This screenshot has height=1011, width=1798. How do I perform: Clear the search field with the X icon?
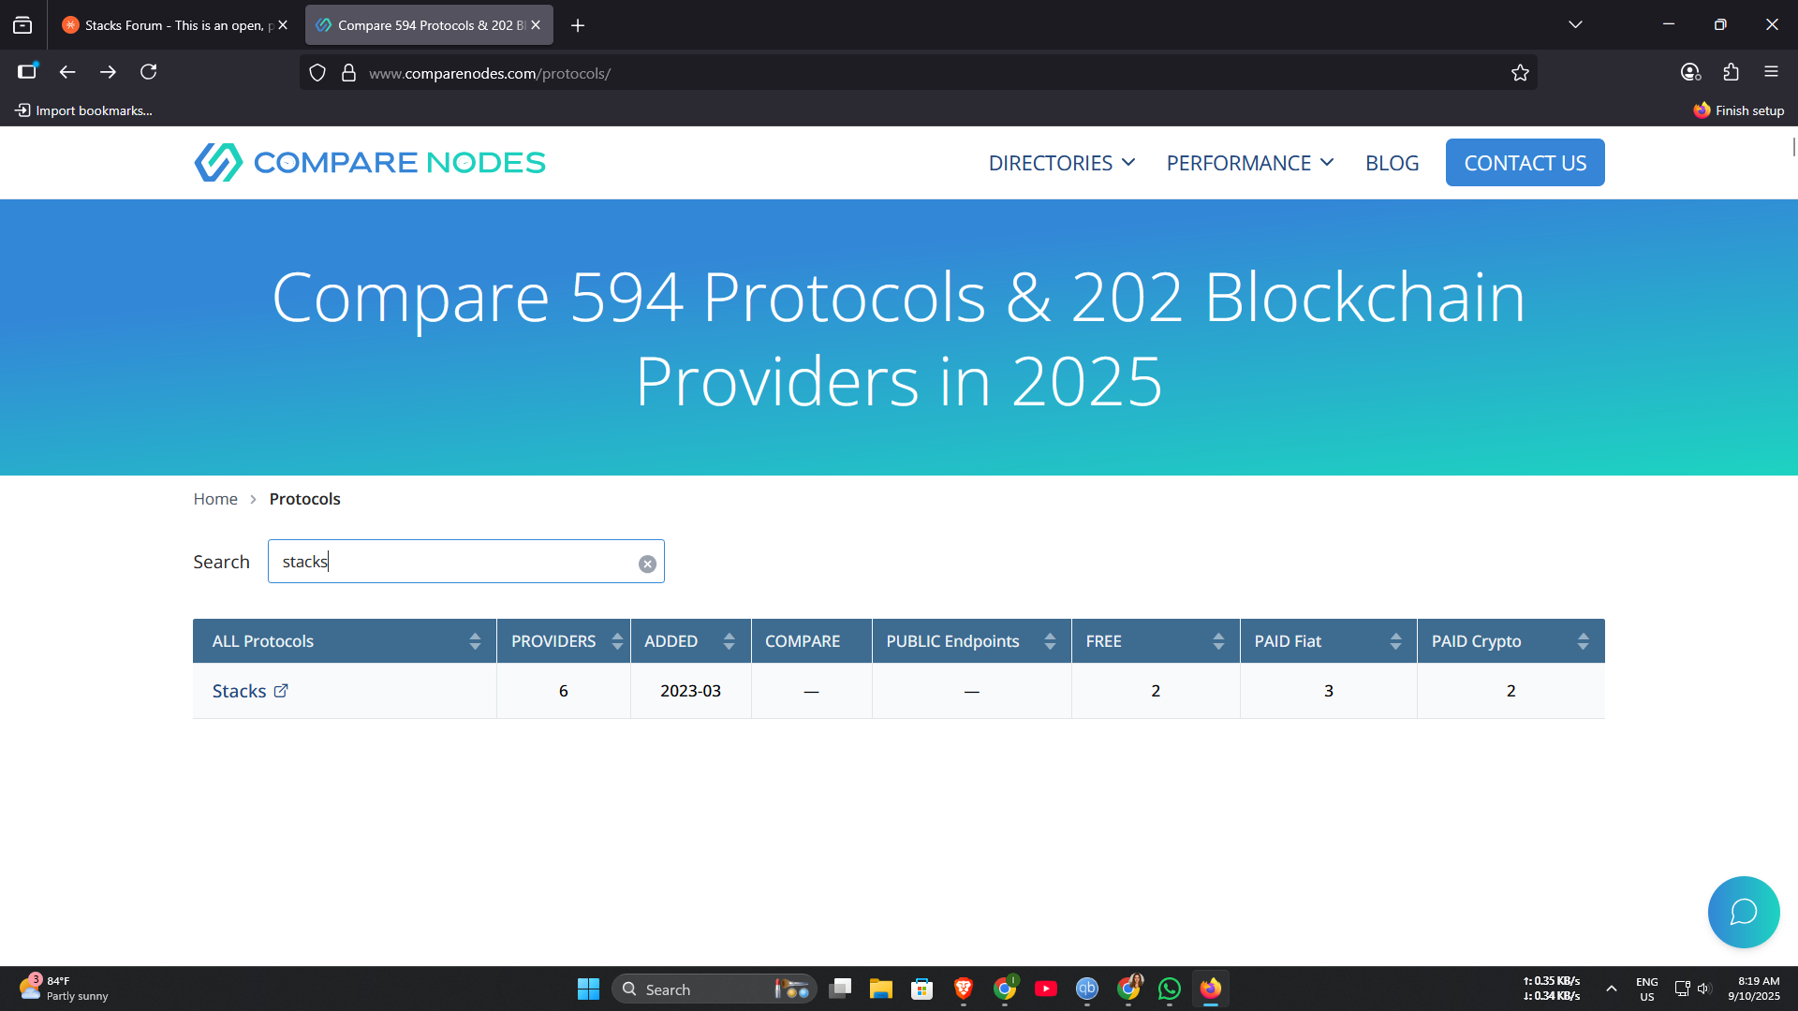647,564
